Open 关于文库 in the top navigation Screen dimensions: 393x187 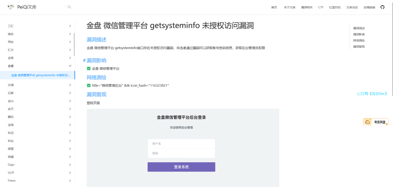click(290, 8)
